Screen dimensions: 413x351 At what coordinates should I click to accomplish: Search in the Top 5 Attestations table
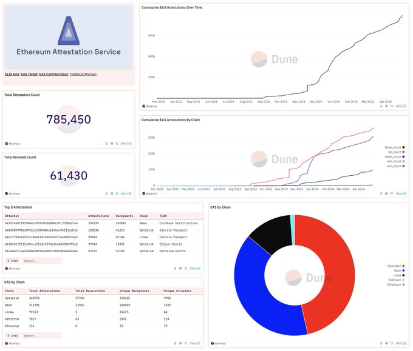point(42,261)
